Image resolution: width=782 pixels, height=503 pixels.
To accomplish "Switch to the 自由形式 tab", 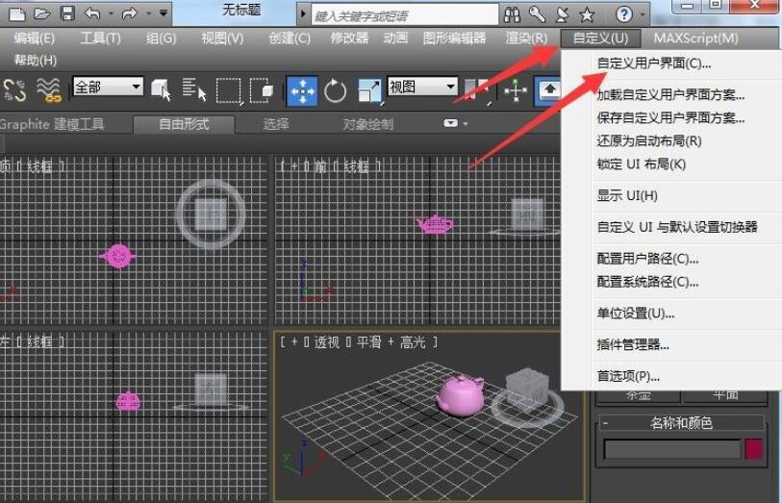I will click(184, 124).
